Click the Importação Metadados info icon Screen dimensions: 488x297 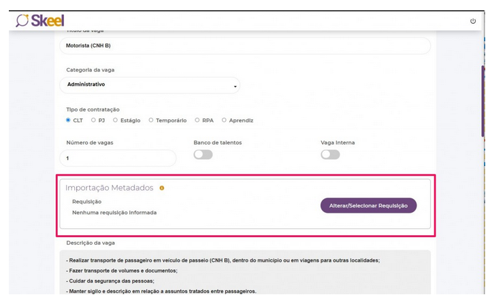[x=162, y=188]
